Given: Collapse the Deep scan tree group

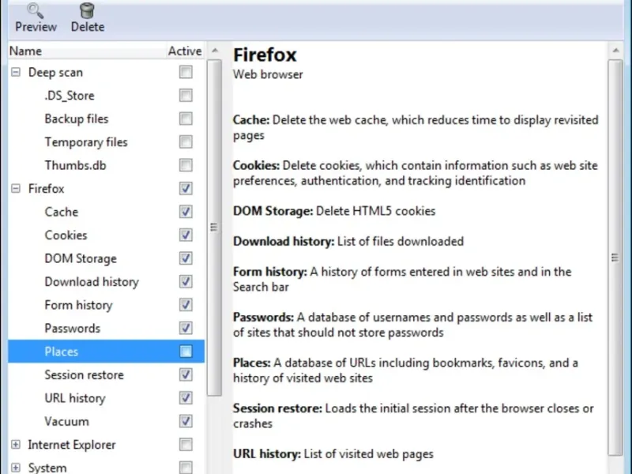Looking at the screenshot, I should click(x=16, y=73).
